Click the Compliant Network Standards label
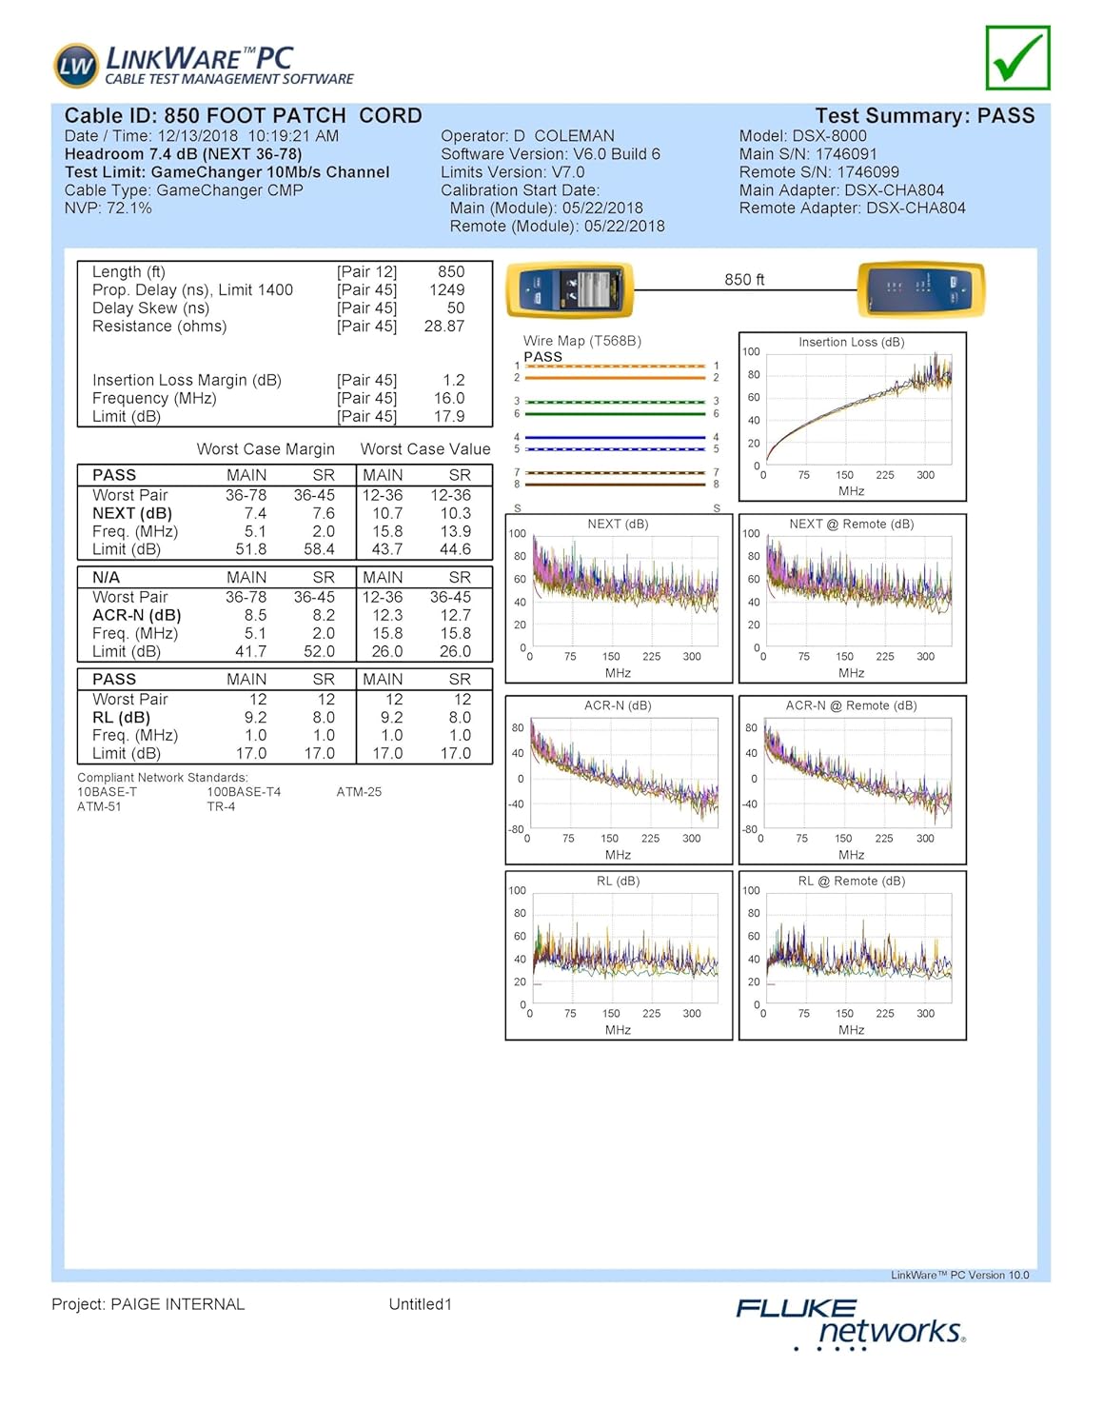The width and height of the screenshot is (1103, 1428). tap(163, 778)
